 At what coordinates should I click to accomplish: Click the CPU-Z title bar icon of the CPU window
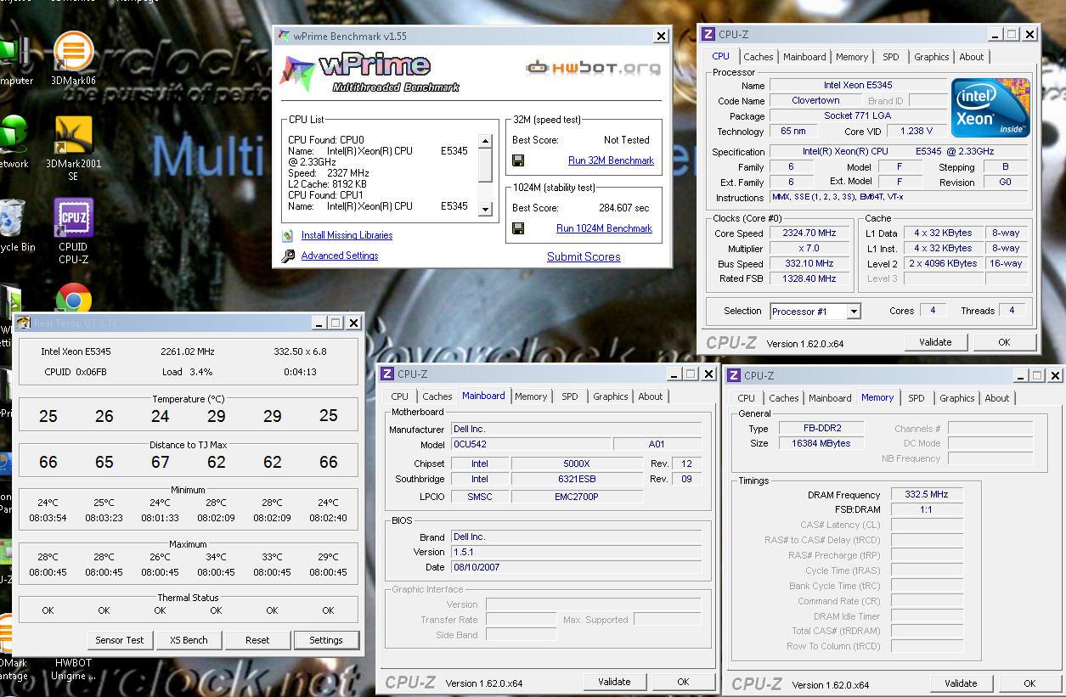pos(708,34)
